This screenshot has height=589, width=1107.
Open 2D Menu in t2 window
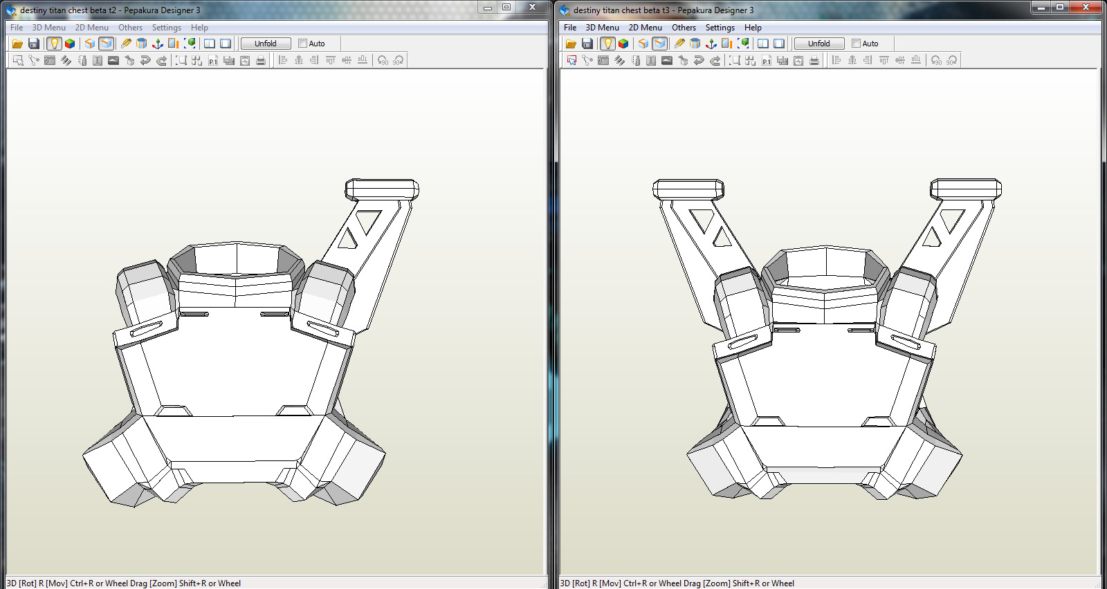[x=92, y=28]
